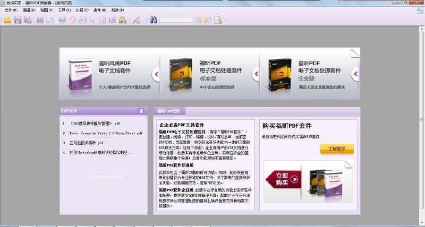Click the binoculars Search icon
Viewport: 425px width, 227px height.
(154, 20)
